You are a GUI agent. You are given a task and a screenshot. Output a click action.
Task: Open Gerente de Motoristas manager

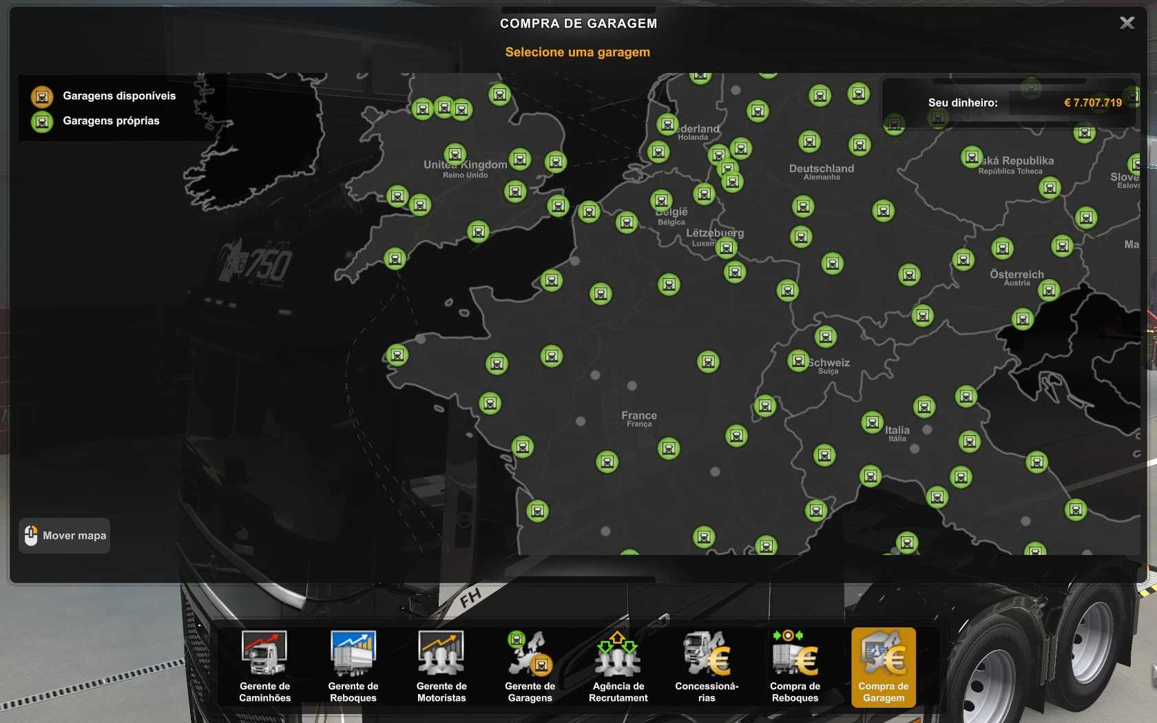[x=441, y=666]
